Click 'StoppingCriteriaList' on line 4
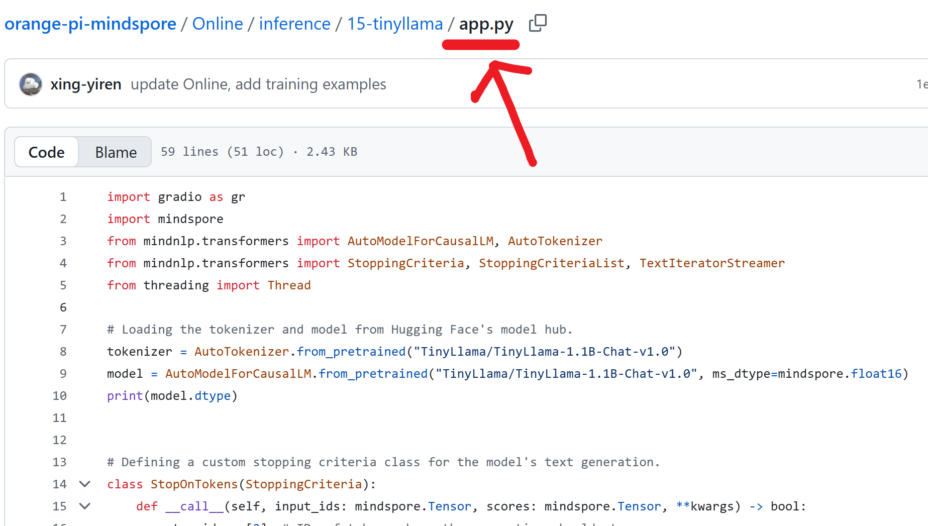This screenshot has height=526, width=928. coord(552,263)
